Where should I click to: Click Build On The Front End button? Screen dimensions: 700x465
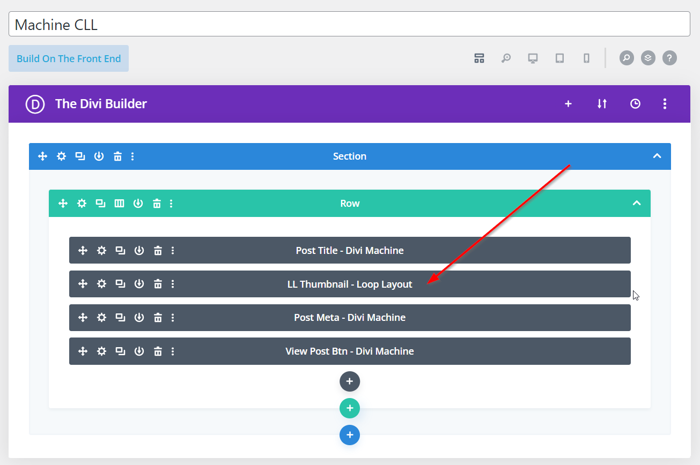click(69, 58)
